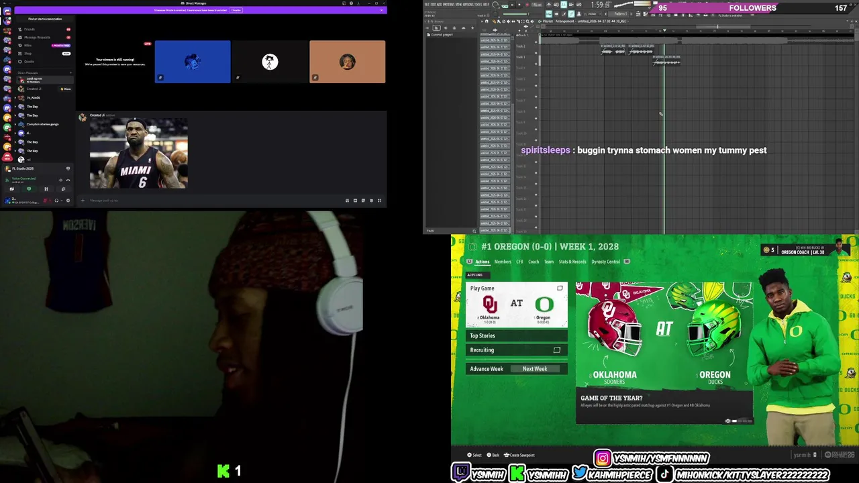Click Track 3 label in playlist
This screenshot has height=483, width=859.
[521, 57]
